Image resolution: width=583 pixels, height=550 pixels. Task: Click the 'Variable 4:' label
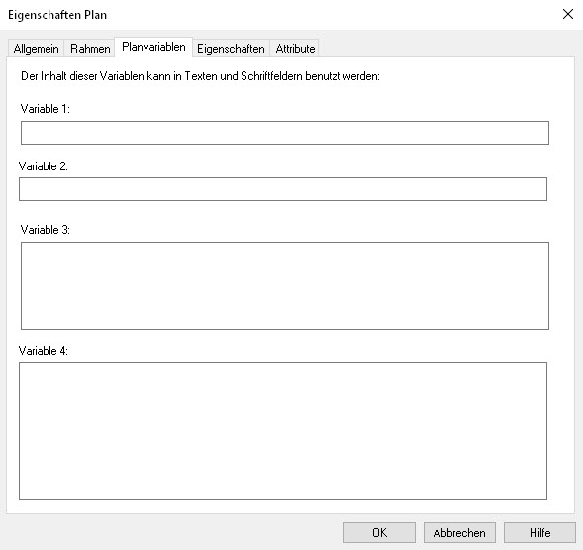(44, 351)
